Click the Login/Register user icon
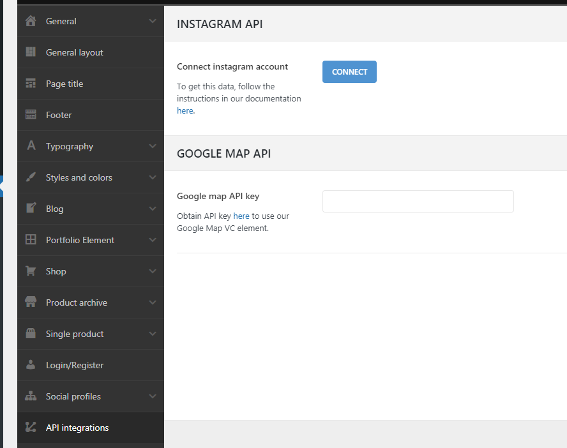Image resolution: width=567 pixels, height=448 pixels. pos(31,364)
